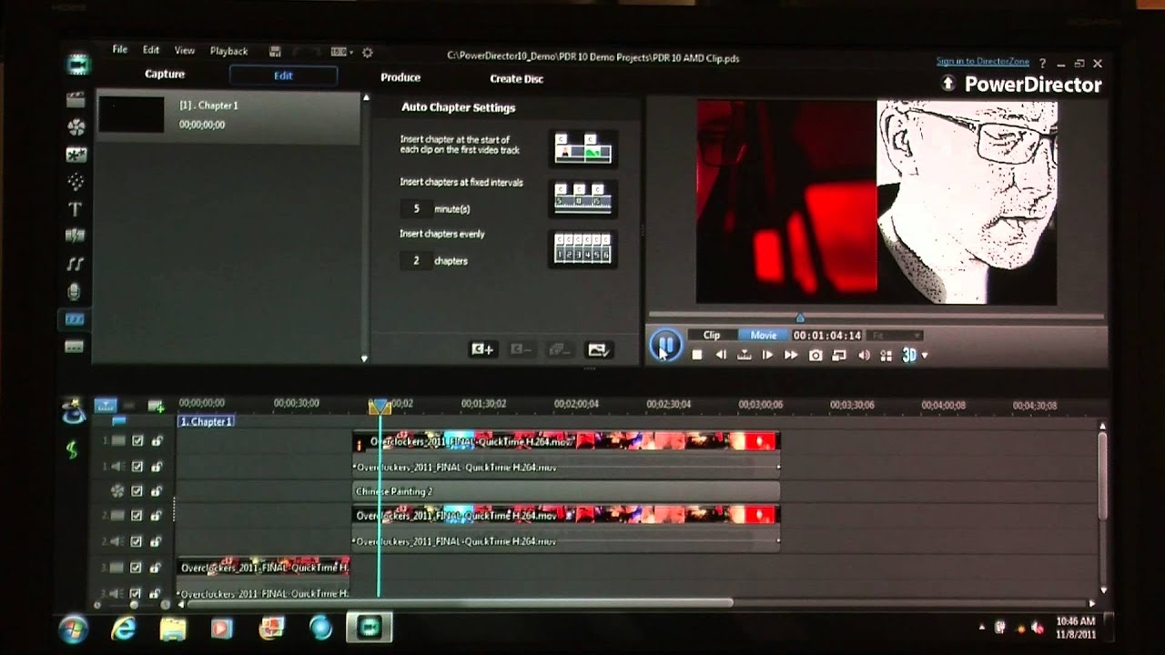
Task: Toggle video track 2 enable checkbox
Action: click(x=137, y=516)
